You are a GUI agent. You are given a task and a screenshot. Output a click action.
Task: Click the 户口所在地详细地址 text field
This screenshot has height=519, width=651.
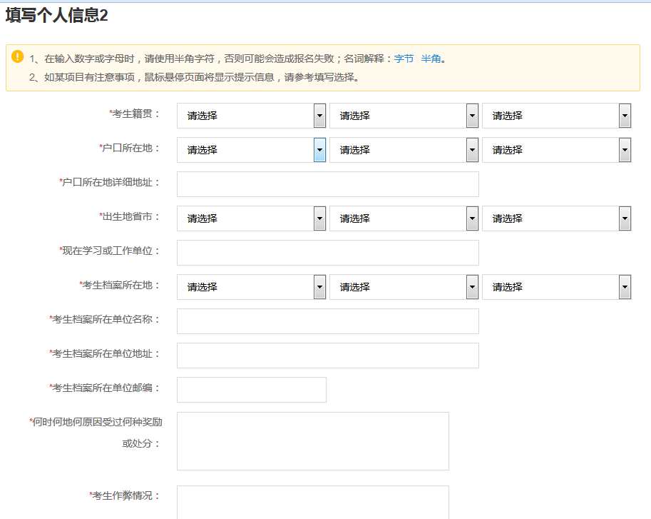coord(327,184)
